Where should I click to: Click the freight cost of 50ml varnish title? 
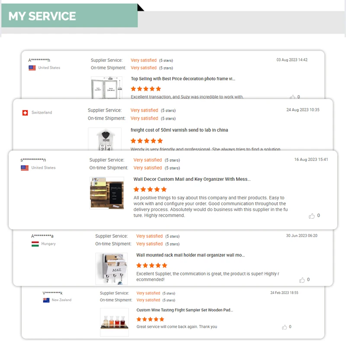[179, 130]
